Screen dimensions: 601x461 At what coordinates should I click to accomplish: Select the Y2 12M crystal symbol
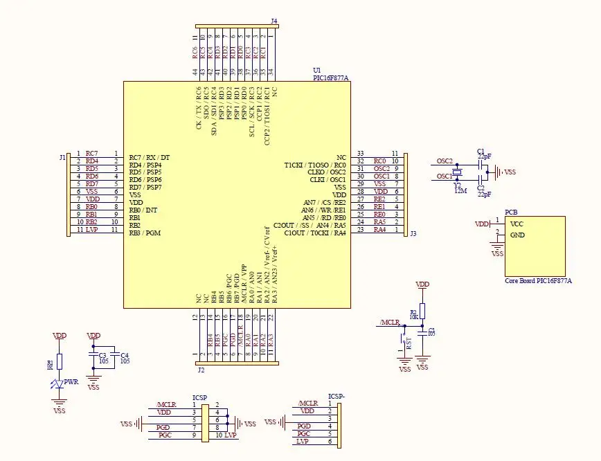pyautogui.click(x=457, y=172)
